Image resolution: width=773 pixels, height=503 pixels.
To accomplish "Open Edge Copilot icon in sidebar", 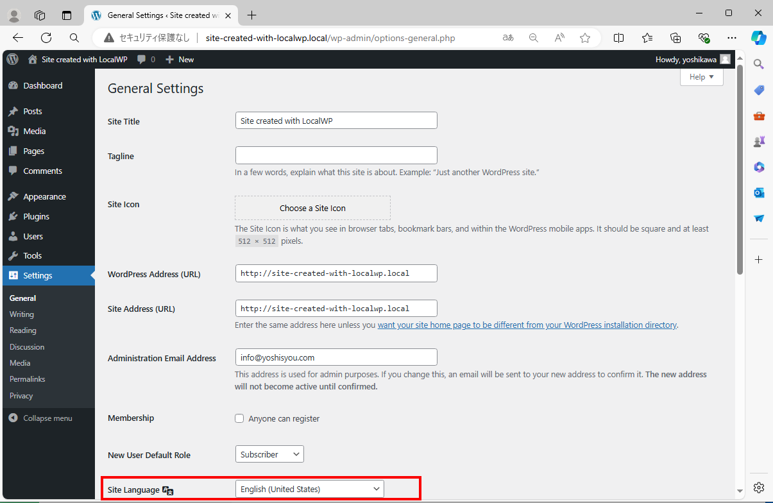I will [x=758, y=38].
